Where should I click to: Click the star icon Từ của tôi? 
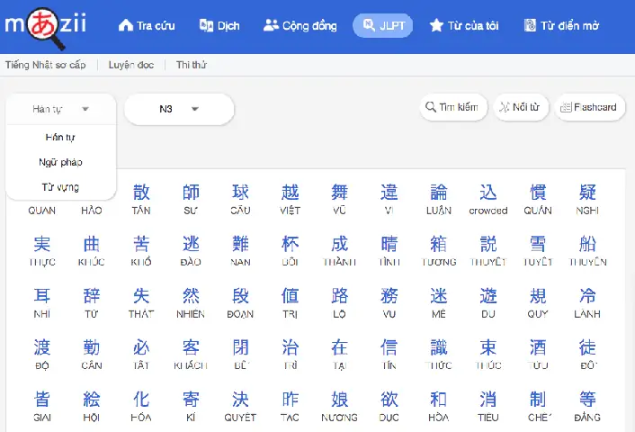(x=436, y=25)
